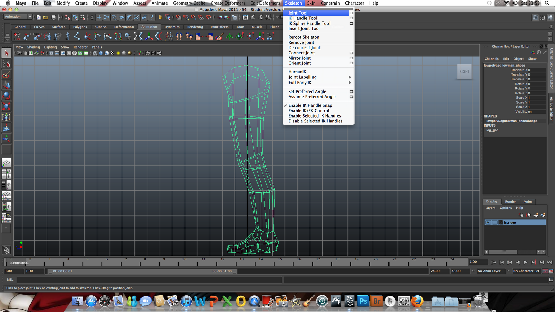Viewport: 555px width, 312px height.
Task: Open the Animation menu set dropdown
Action: 17,16
